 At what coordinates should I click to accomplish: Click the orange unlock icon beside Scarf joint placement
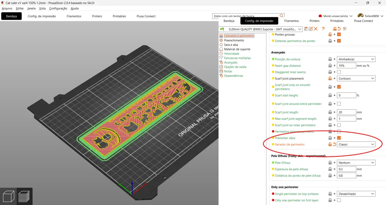[330, 78]
